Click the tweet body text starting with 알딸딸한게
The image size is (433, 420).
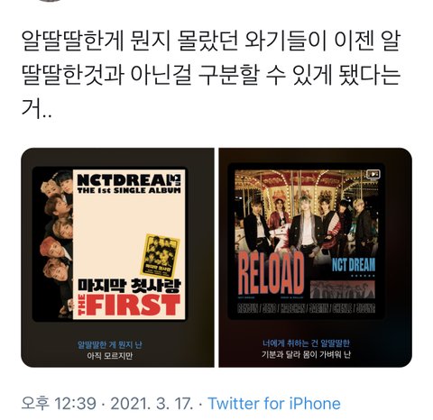(x=210, y=75)
